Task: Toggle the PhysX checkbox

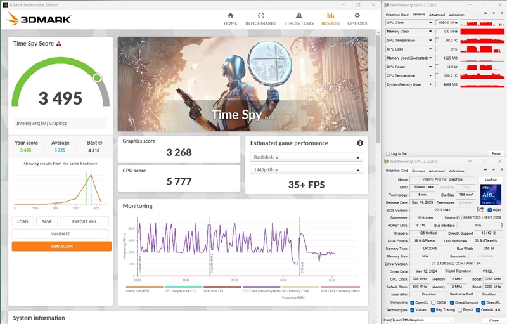Action: click(x=460, y=310)
